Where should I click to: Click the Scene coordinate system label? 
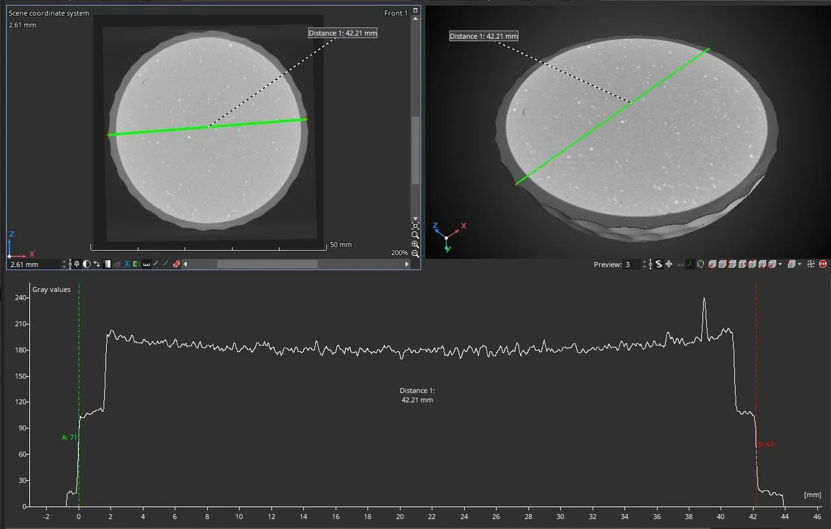49,13
